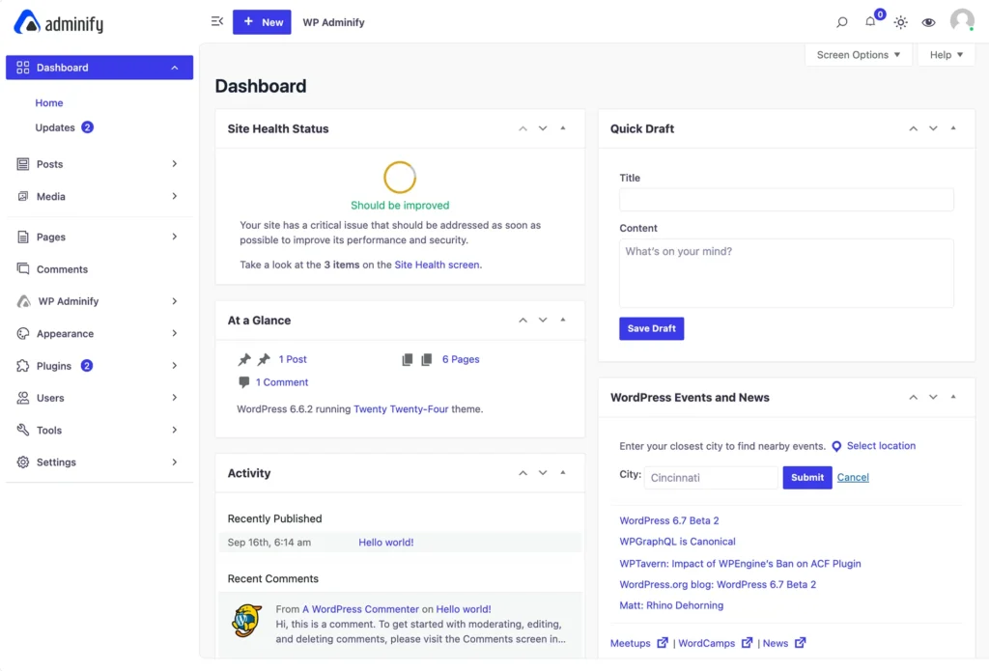
Task: Open the Screen Options dropdown
Action: 859,55
